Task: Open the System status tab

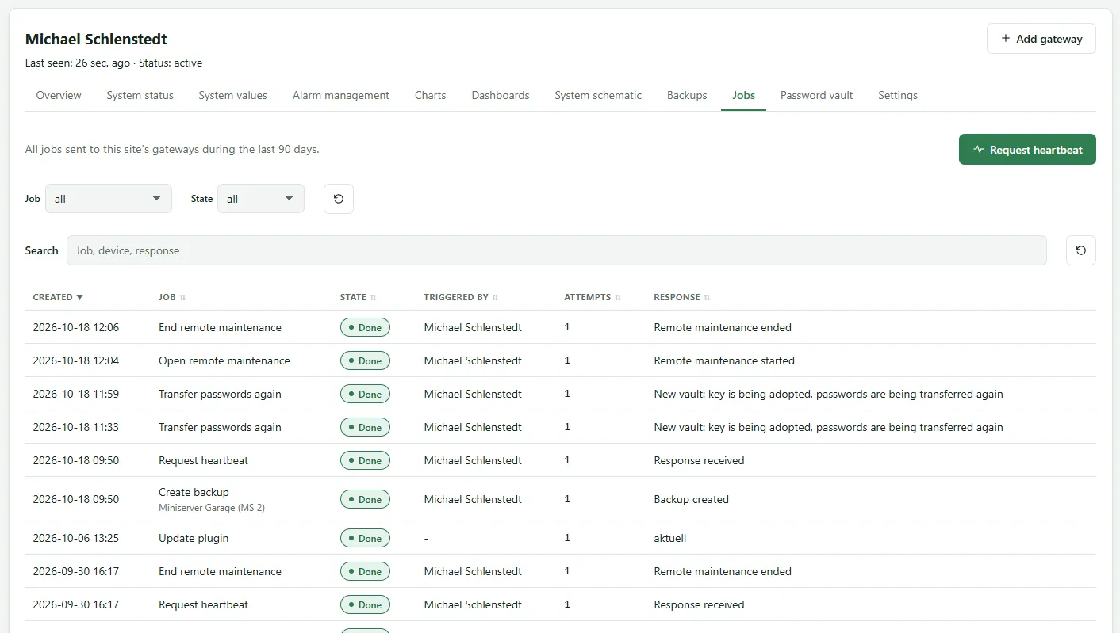Action: coord(140,95)
